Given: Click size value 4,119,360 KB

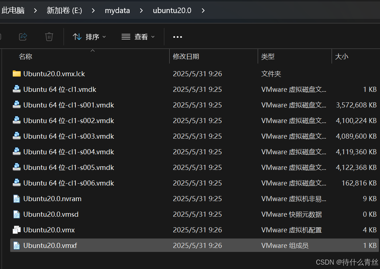Looking at the screenshot, I should 356,152.
